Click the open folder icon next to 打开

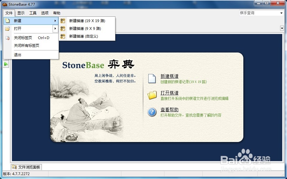7,29
